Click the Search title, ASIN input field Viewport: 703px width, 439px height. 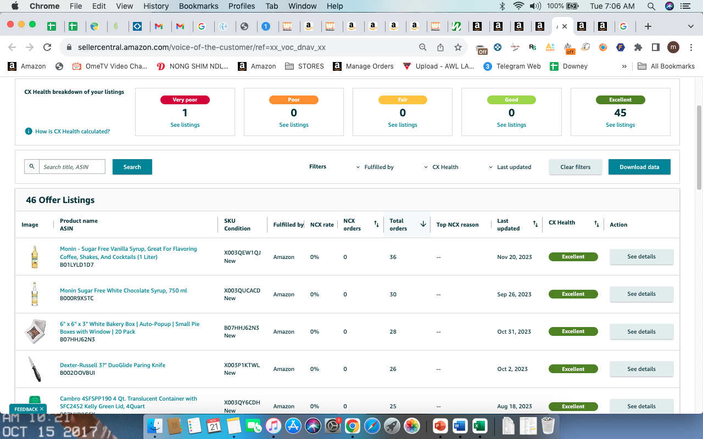(x=72, y=167)
